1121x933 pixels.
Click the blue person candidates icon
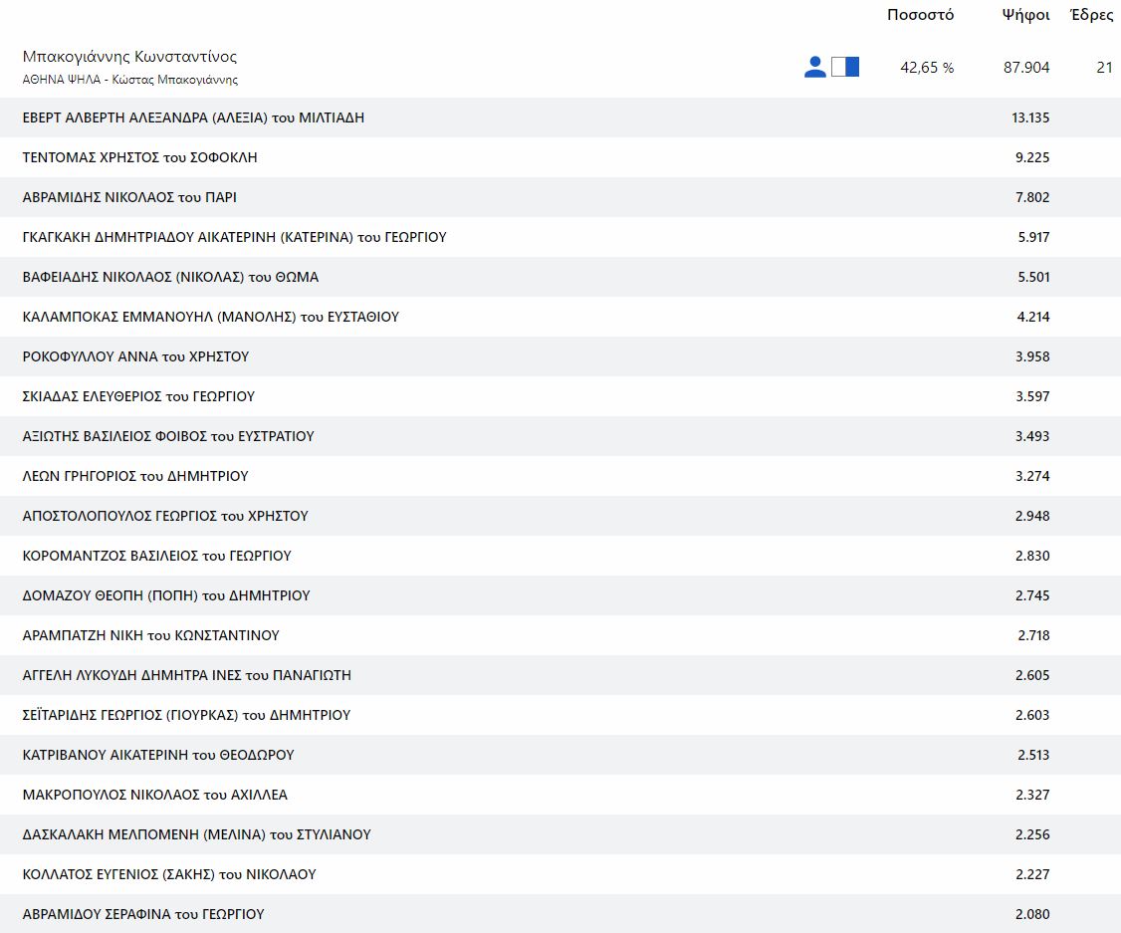tap(814, 68)
